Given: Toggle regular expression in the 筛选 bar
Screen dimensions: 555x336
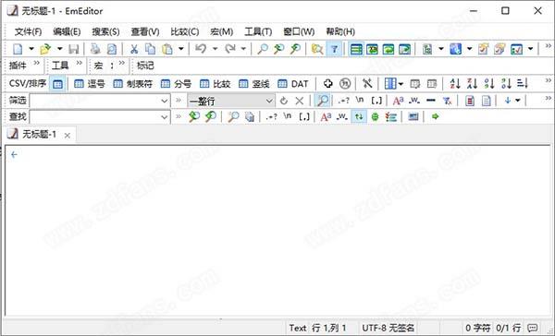Looking at the screenshot, I should click(x=343, y=101).
